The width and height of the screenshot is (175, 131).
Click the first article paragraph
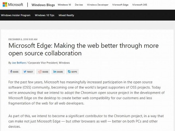86,93
